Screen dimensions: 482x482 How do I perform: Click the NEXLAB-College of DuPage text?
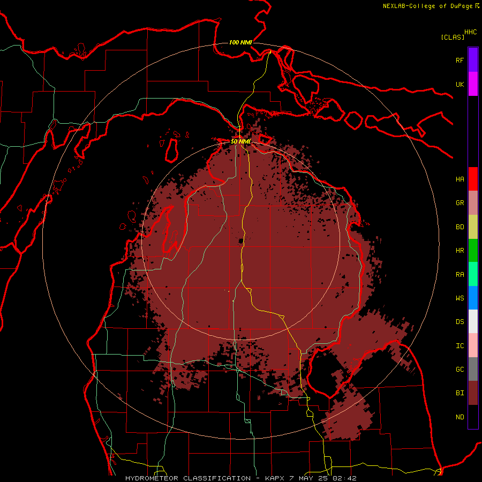[427, 6]
